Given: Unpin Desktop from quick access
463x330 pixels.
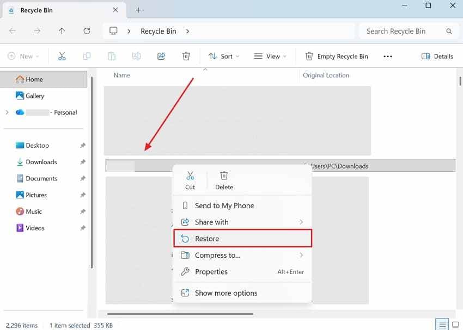Looking at the screenshot, I should pos(83,145).
